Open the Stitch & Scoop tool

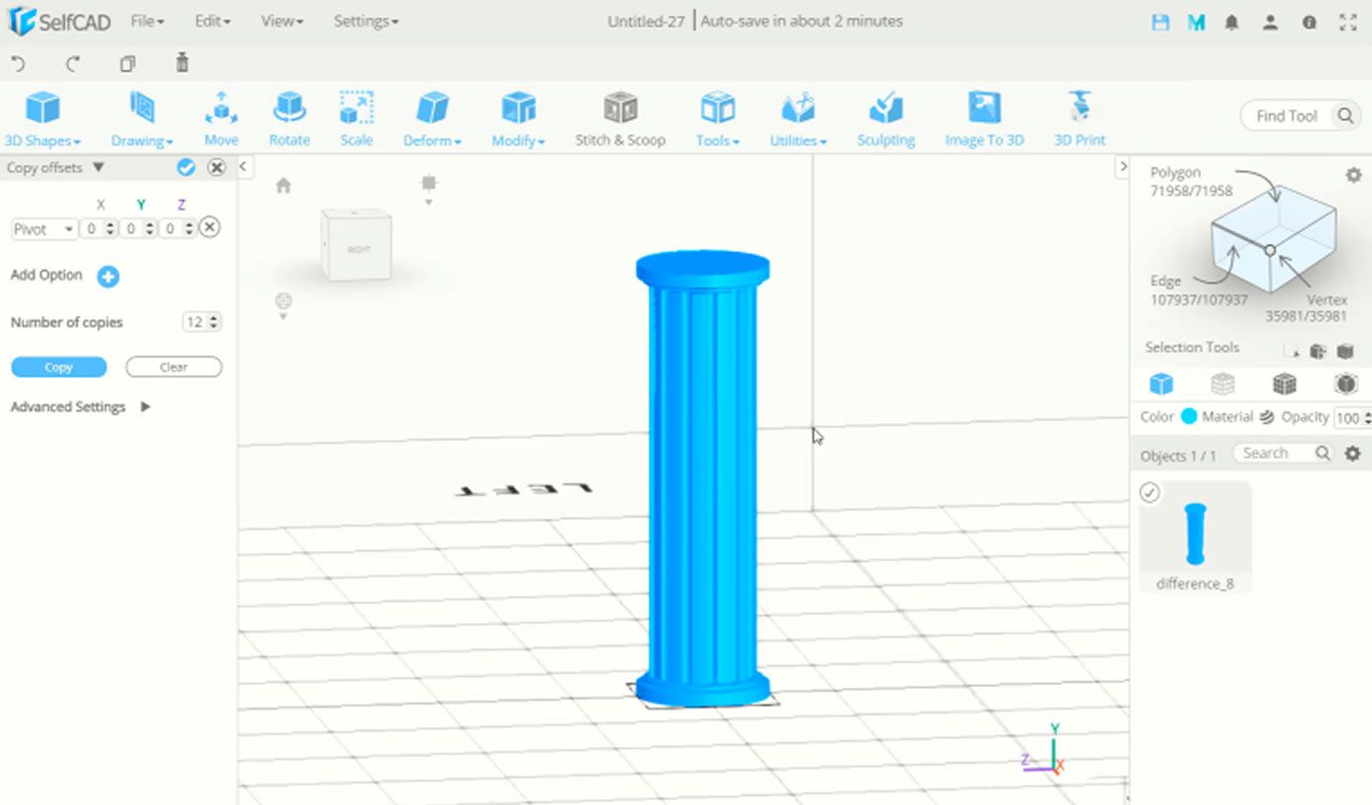coord(619,116)
